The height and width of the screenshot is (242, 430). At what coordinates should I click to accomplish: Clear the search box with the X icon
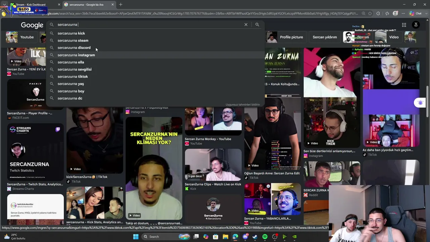[x=246, y=25]
